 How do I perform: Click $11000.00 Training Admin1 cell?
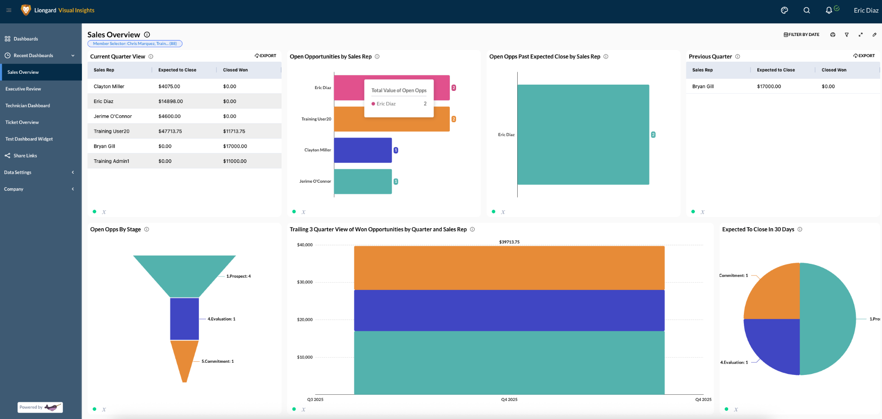pos(235,161)
